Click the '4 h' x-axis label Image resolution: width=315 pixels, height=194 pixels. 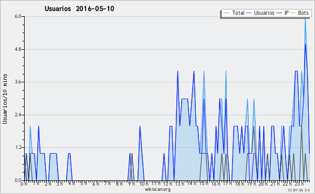(71, 184)
